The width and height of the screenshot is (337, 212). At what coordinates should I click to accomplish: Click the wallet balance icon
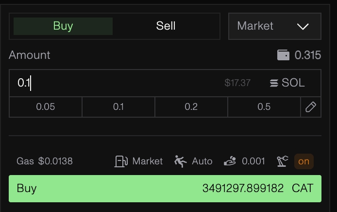coord(283,55)
